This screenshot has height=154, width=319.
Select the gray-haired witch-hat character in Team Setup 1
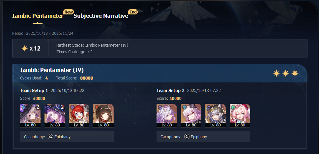click(30, 116)
